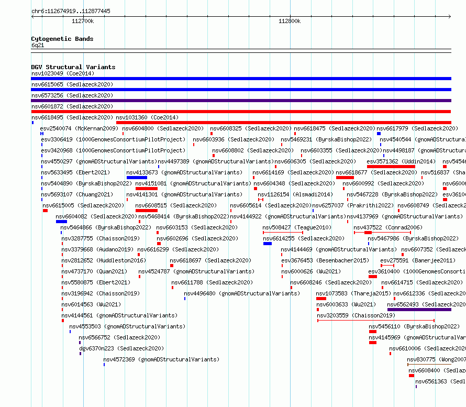Open dgv6370n223 (Sedlazeck2020) label

click(121, 348)
